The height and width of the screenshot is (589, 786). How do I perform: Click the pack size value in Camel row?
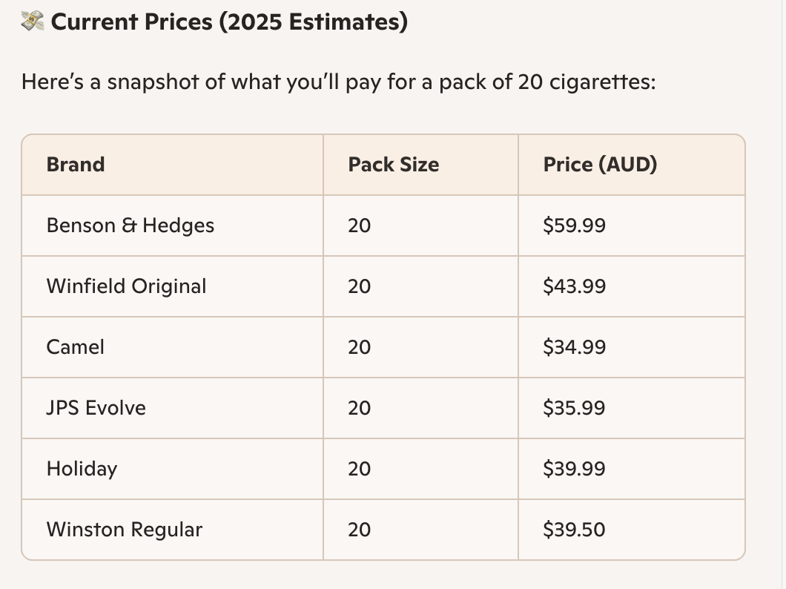point(359,346)
